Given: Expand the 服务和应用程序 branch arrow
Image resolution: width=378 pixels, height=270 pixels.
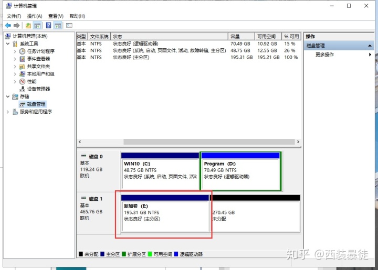Looking at the screenshot, I should [x=8, y=112].
